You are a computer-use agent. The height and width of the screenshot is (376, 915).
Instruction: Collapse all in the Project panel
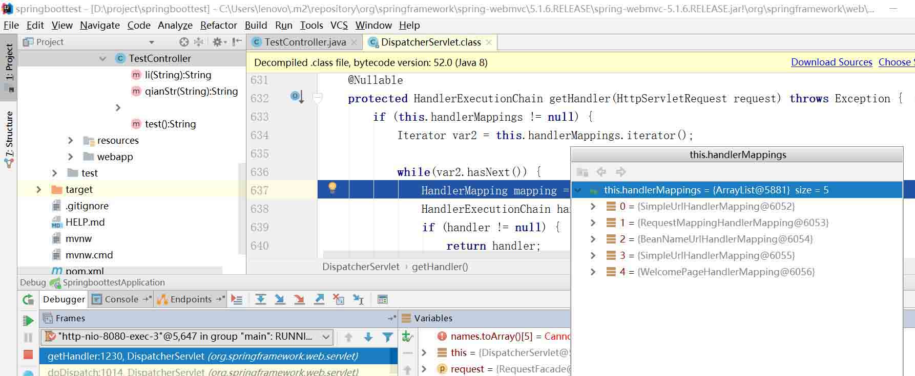coord(199,42)
